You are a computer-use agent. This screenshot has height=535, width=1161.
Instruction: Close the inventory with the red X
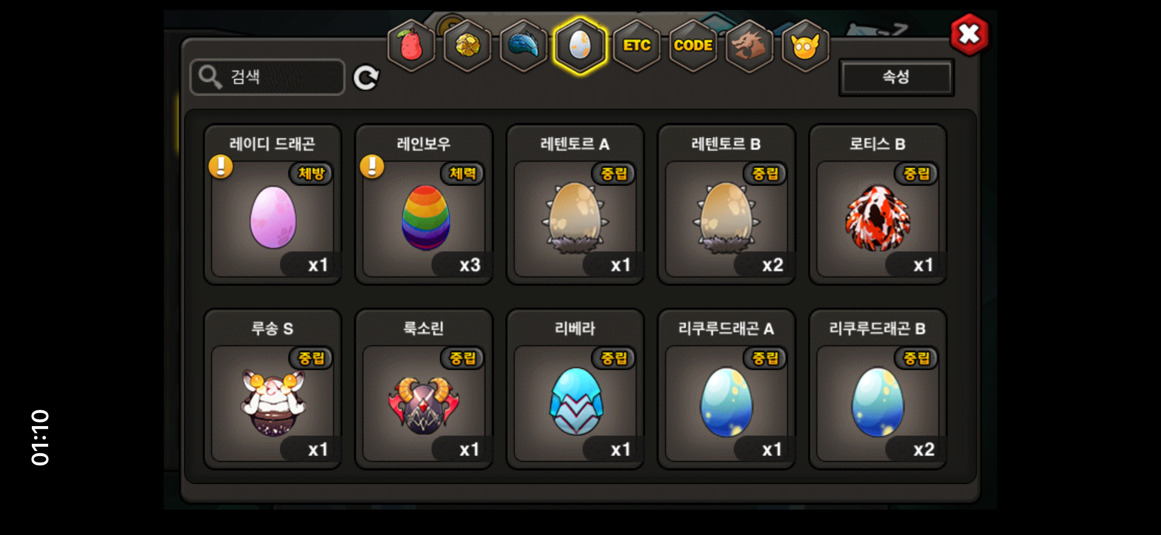pos(970,34)
